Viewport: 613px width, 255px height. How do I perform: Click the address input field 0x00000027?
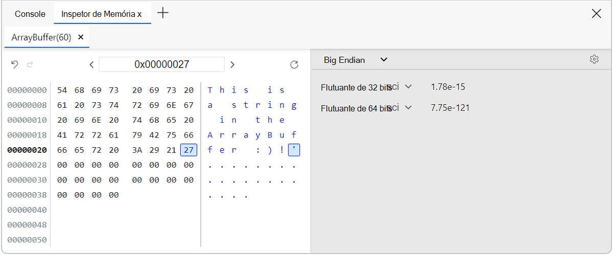click(161, 64)
